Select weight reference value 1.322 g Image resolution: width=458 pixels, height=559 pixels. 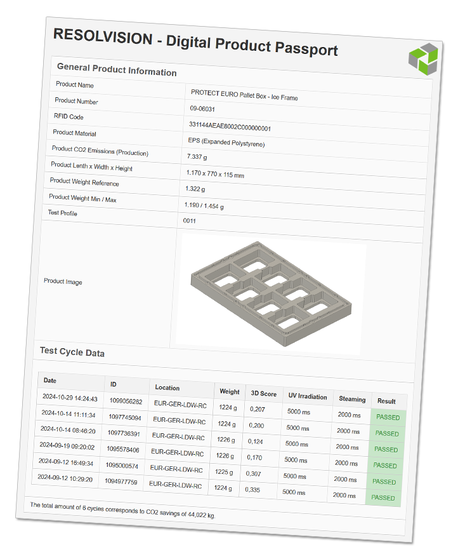coord(195,189)
